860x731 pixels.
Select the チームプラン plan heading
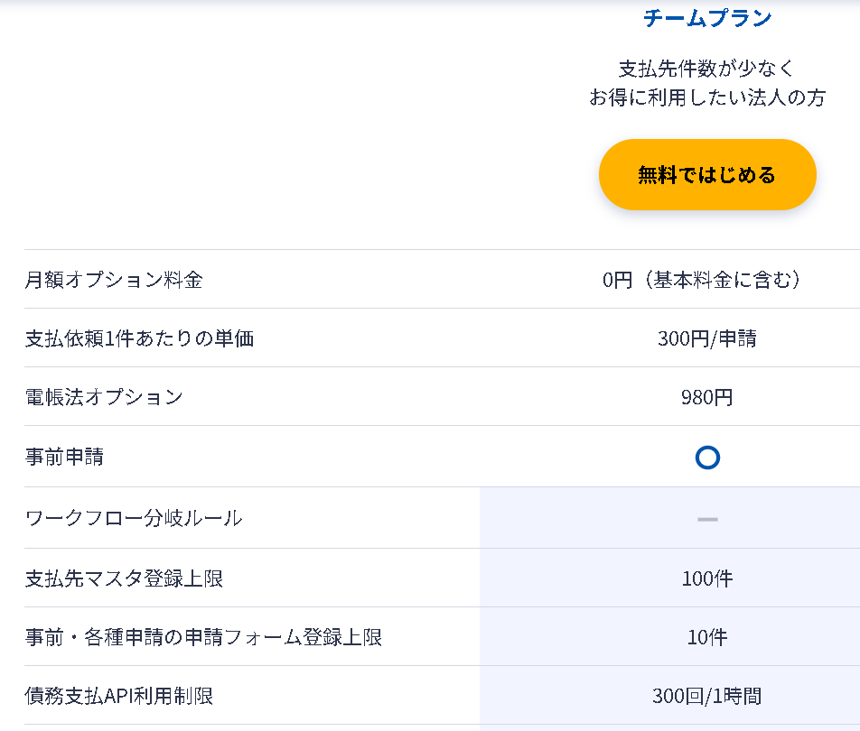coord(707,18)
